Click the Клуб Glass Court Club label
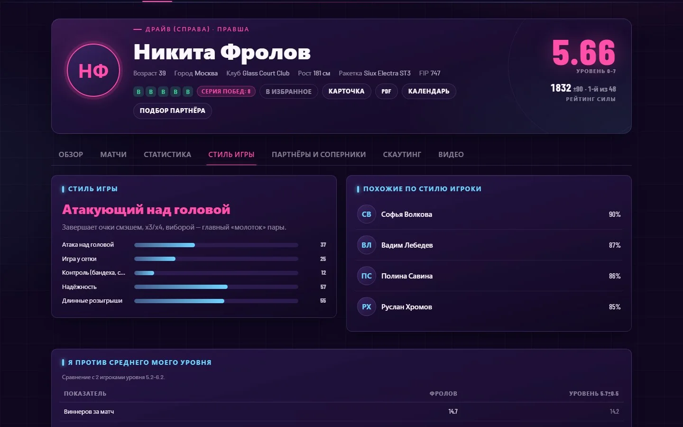This screenshot has width=683, height=427. pos(258,74)
